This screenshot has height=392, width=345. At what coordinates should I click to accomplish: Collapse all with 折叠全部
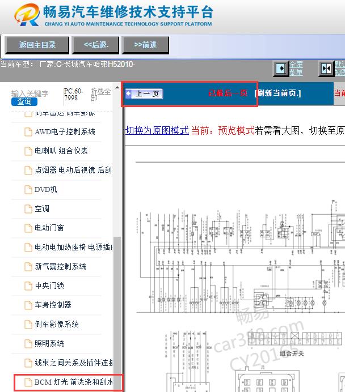[x=100, y=95]
